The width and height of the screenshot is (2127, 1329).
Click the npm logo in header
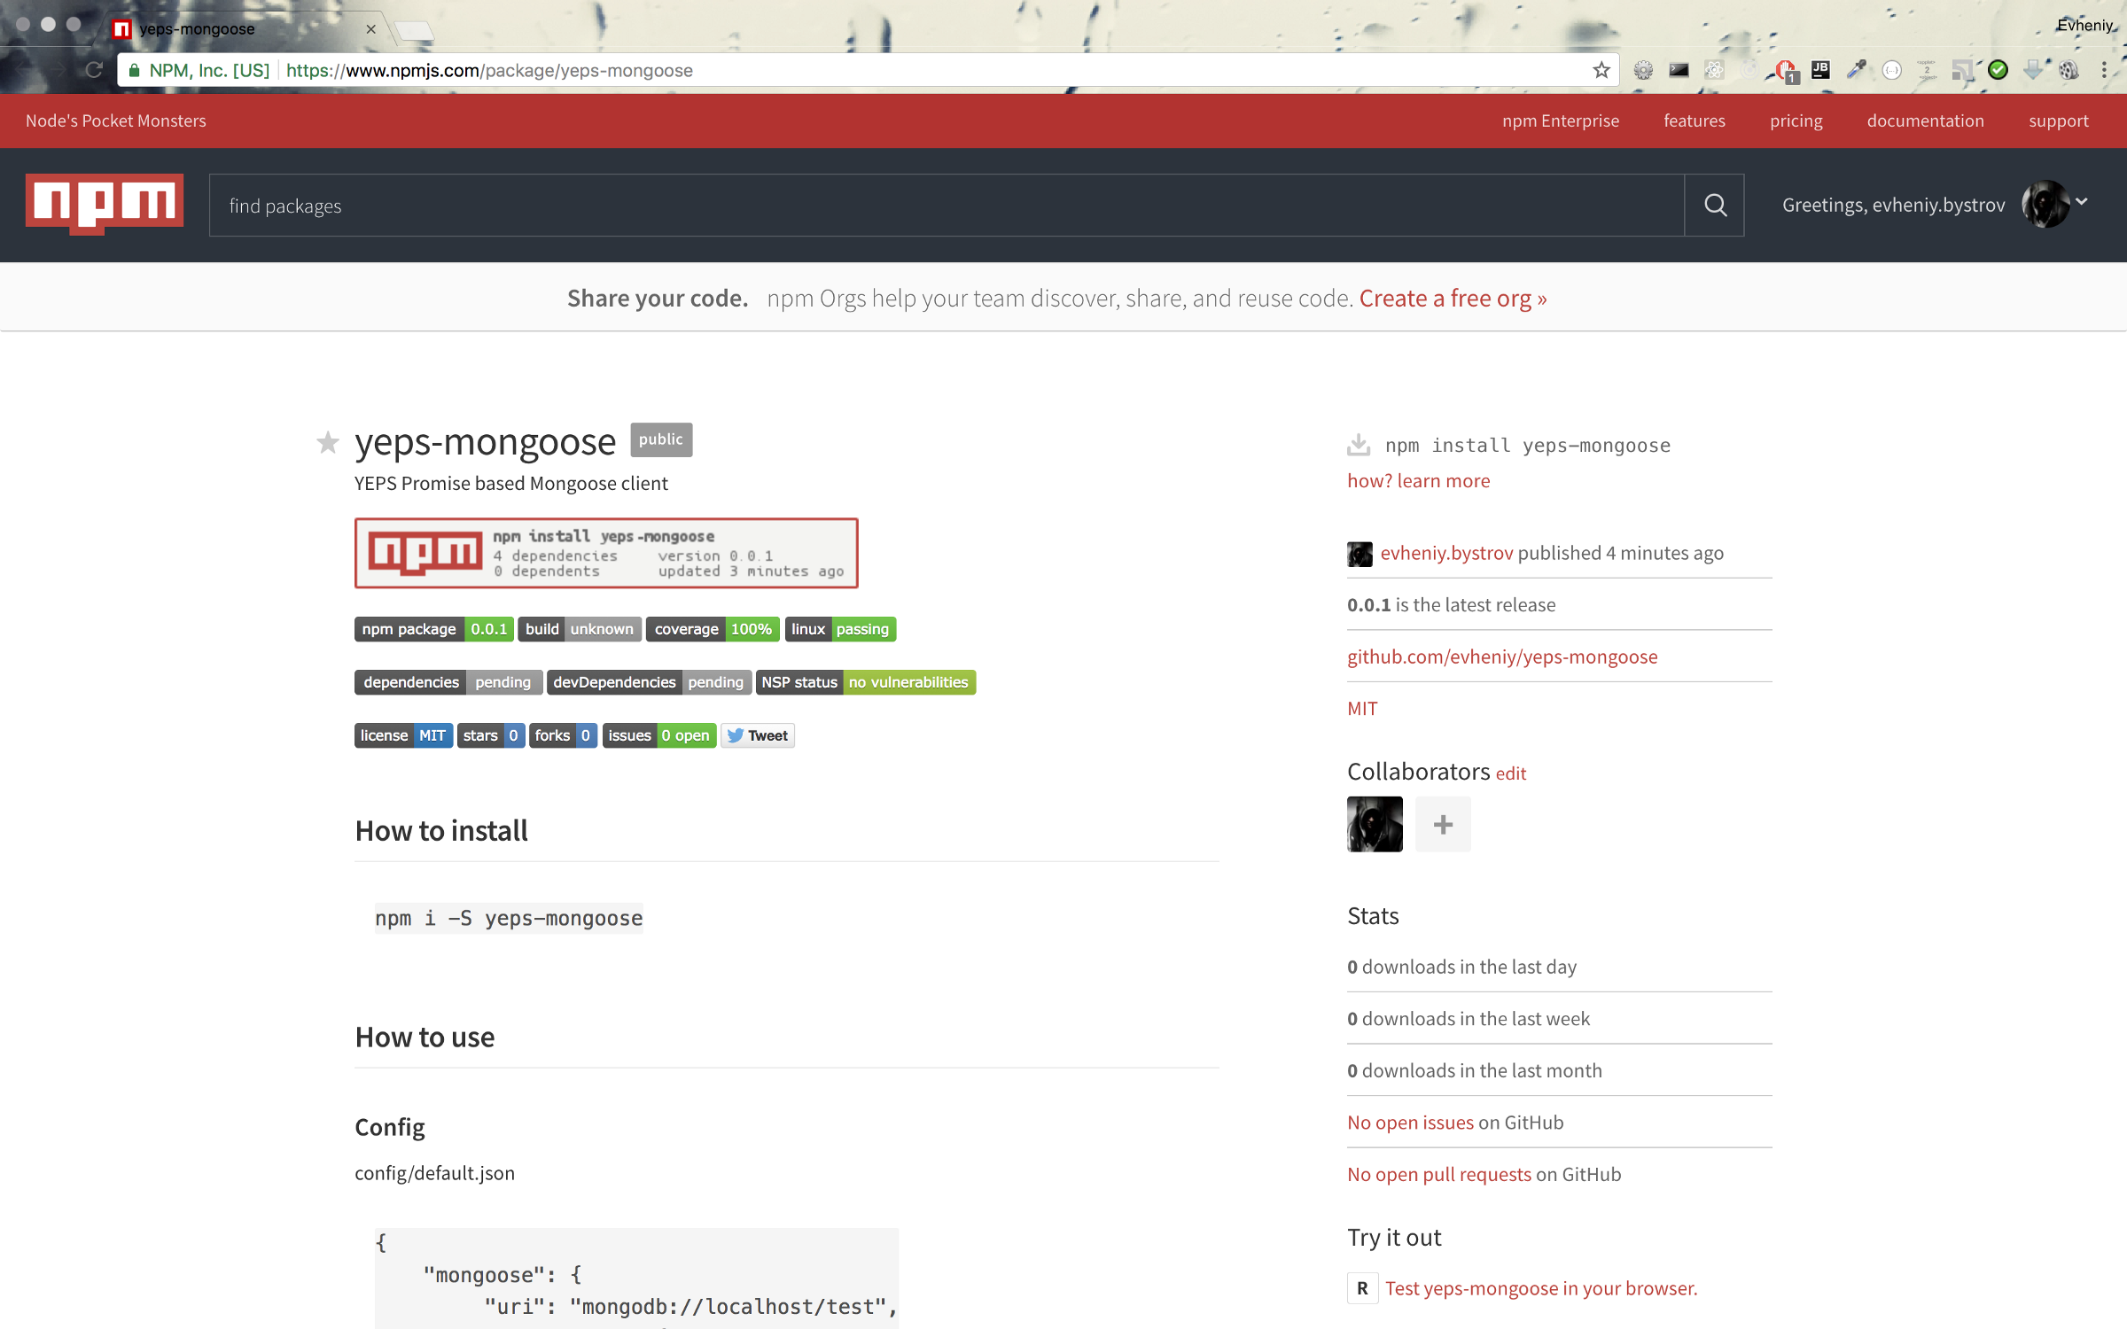pyautogui.click(x=105, y=204)
